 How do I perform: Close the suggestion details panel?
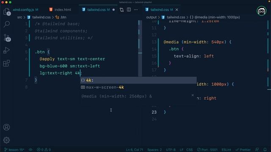(193, 95)
